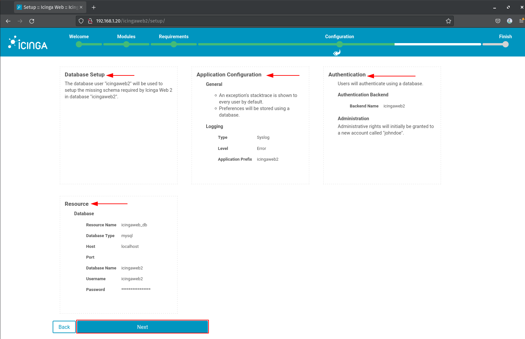Click the Database Type value mysql

coord(127,236)
